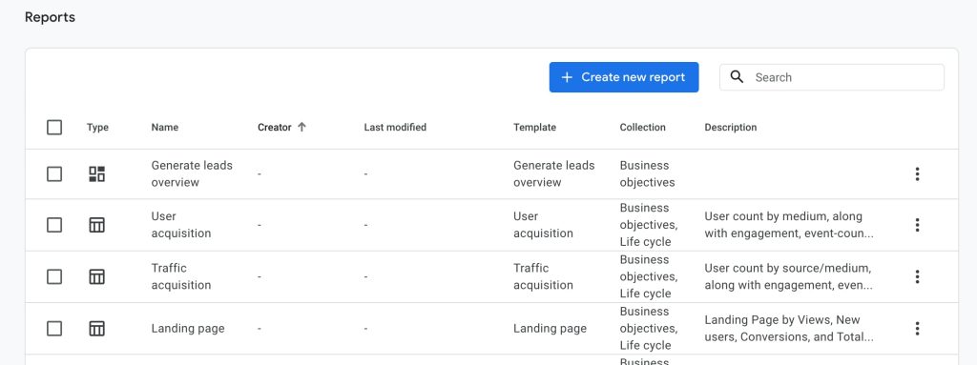
Task: Tick the select-all checkbox in the header
Action: tap(54, 127)
